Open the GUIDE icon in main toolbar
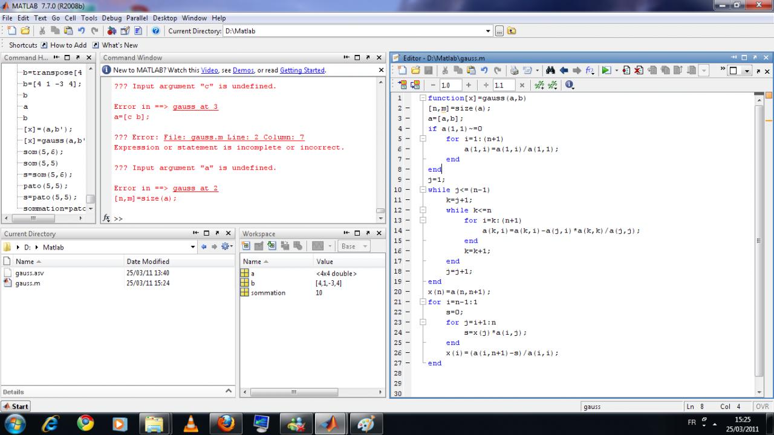 click(125, 31)
